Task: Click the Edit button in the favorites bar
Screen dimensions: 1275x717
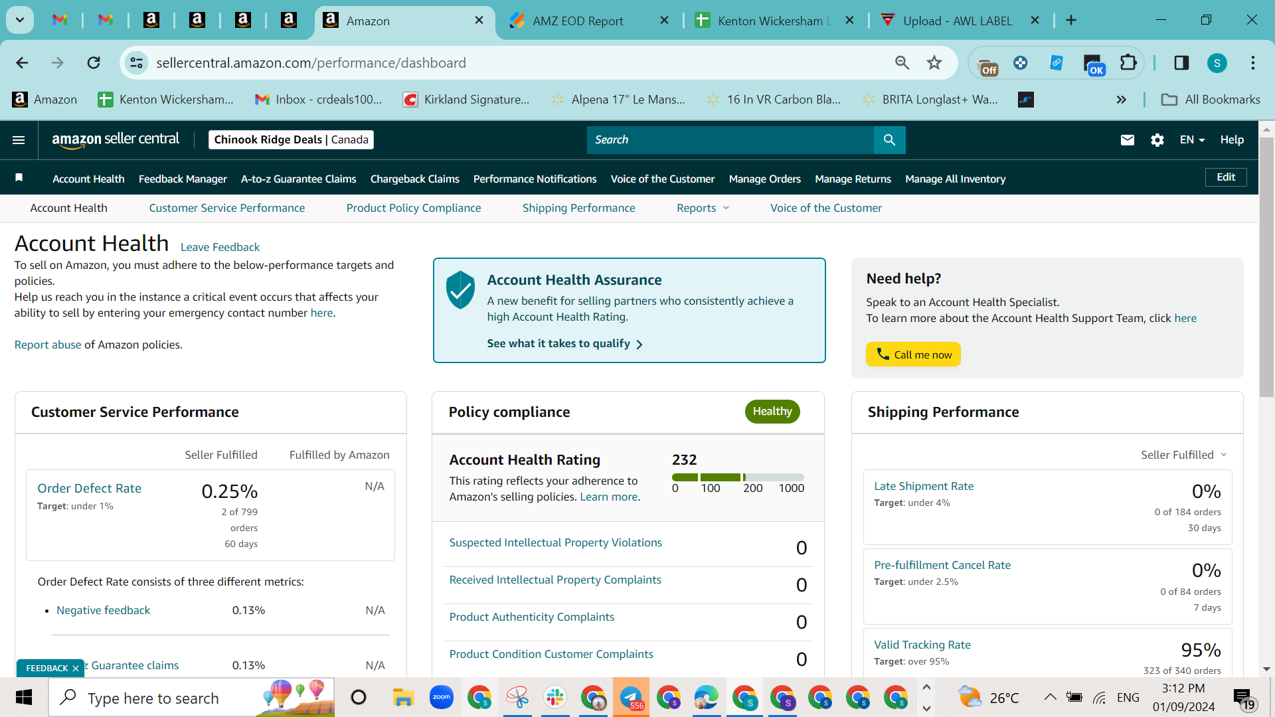Action: tap(1226, 177)
